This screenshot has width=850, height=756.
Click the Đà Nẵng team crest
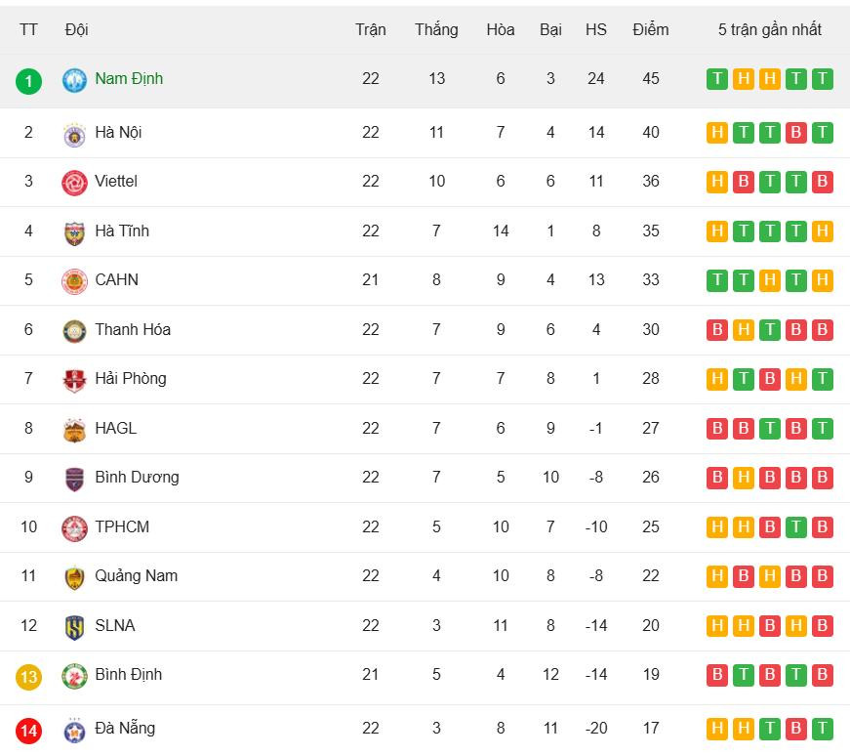pos(74,730)
